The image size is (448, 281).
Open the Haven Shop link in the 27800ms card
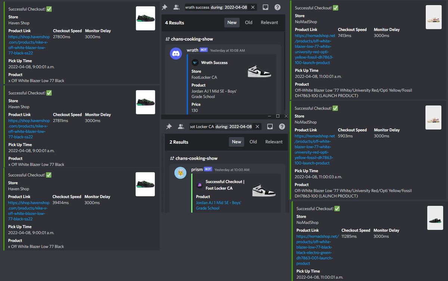[x=29, y=45]
